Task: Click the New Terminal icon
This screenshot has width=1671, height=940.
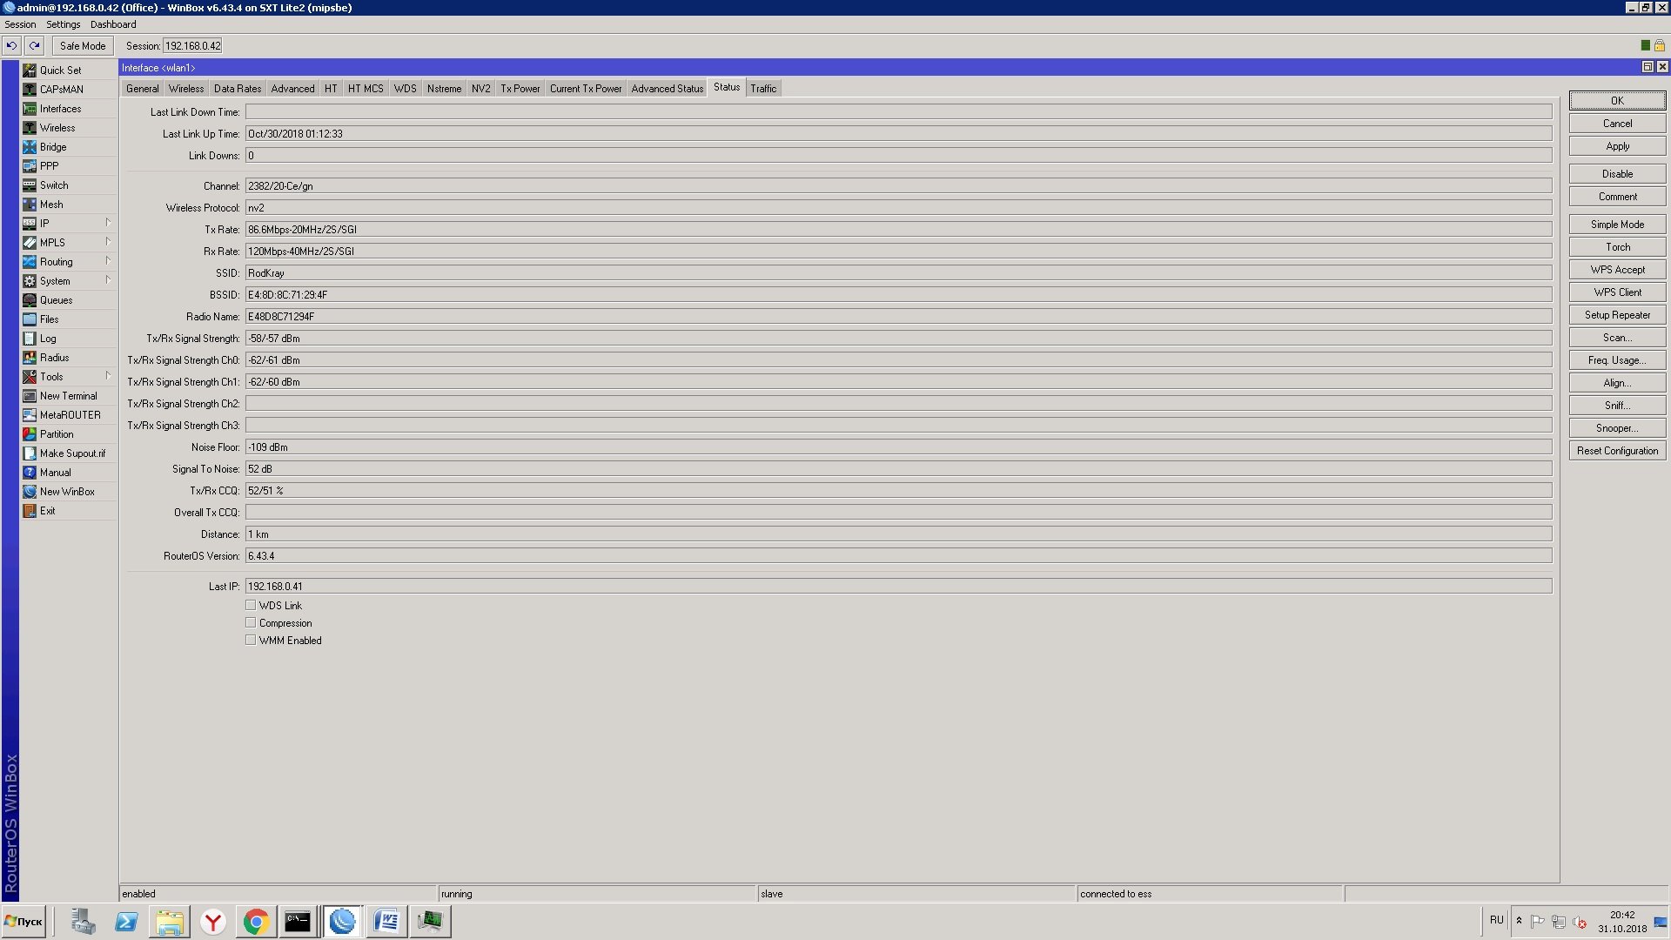Action: point(30,396)
